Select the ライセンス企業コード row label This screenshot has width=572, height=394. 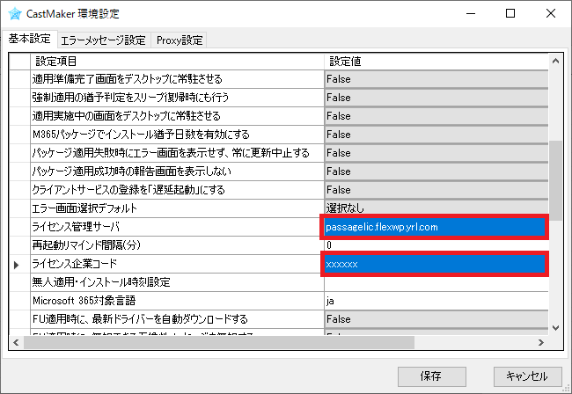pyautogui.click(x=177, y=264)
